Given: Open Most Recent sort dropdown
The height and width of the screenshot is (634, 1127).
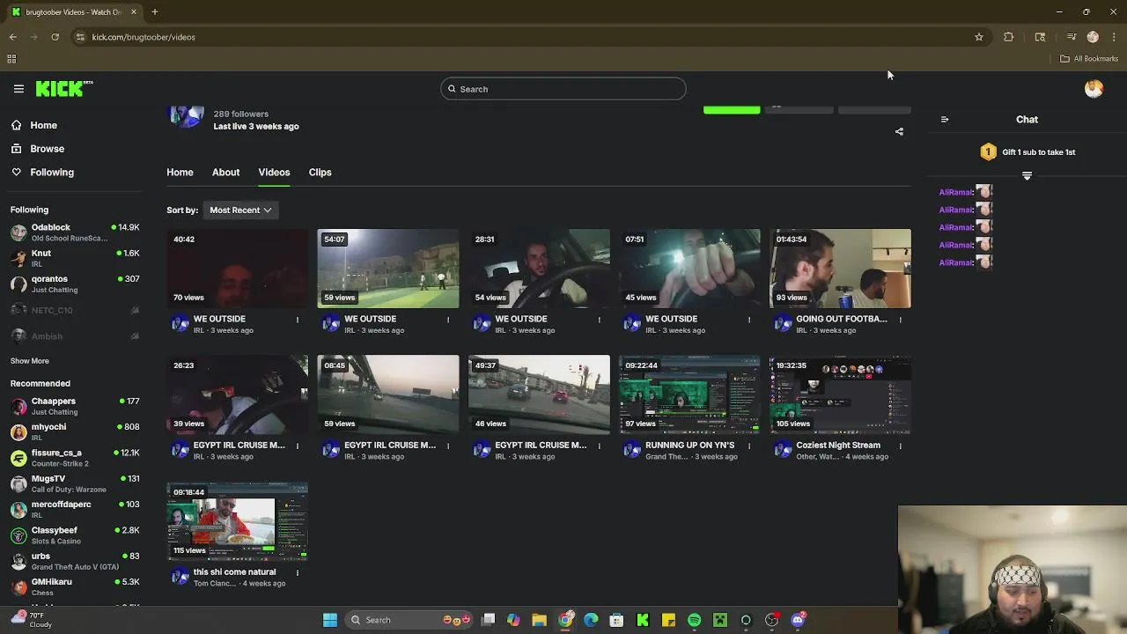Looking at the screenshot, I should coord(240,210).
